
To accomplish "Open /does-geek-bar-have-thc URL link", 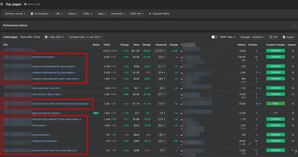I will (x=45, y=88).
